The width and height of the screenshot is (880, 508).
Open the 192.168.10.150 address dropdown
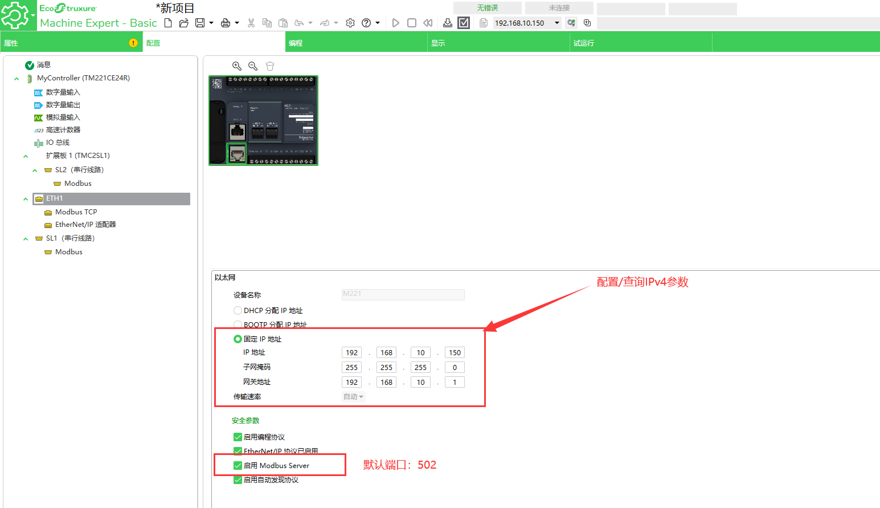556,23
